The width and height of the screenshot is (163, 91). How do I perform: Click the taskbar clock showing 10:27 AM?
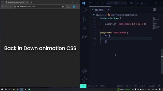154,89
